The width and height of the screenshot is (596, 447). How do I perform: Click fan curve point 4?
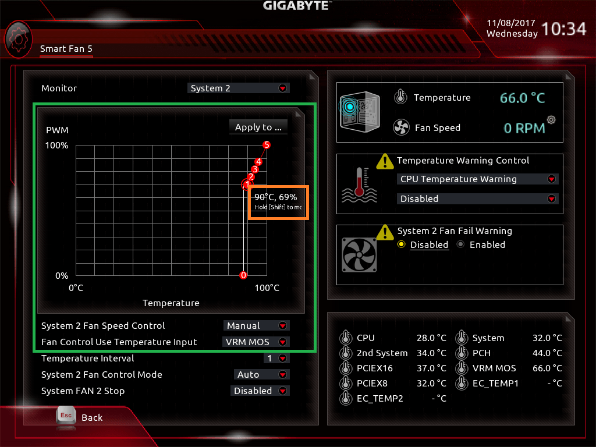(x=258, y=162)
